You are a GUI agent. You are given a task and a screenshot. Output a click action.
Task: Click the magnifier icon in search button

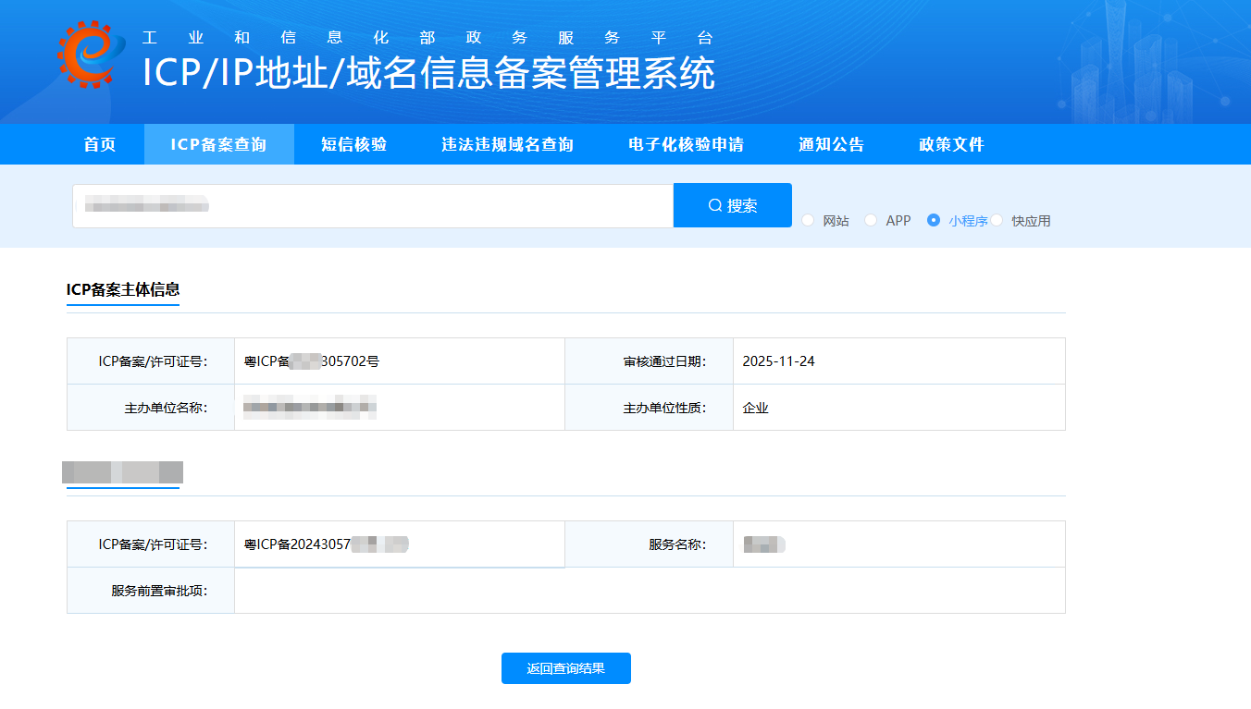click(714, 205)
